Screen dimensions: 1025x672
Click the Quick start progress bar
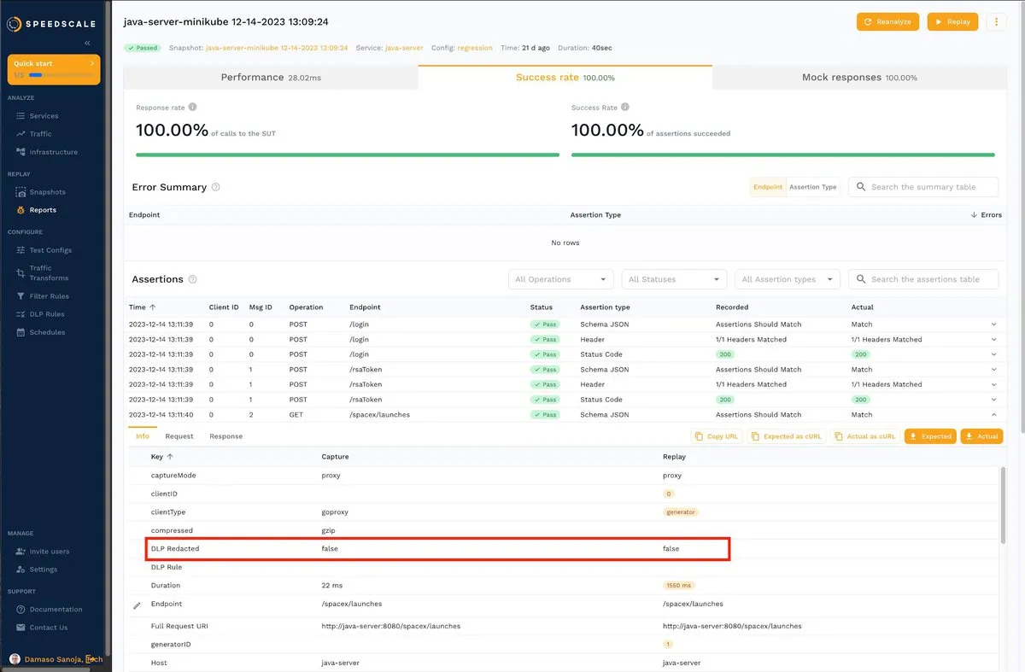61,75
